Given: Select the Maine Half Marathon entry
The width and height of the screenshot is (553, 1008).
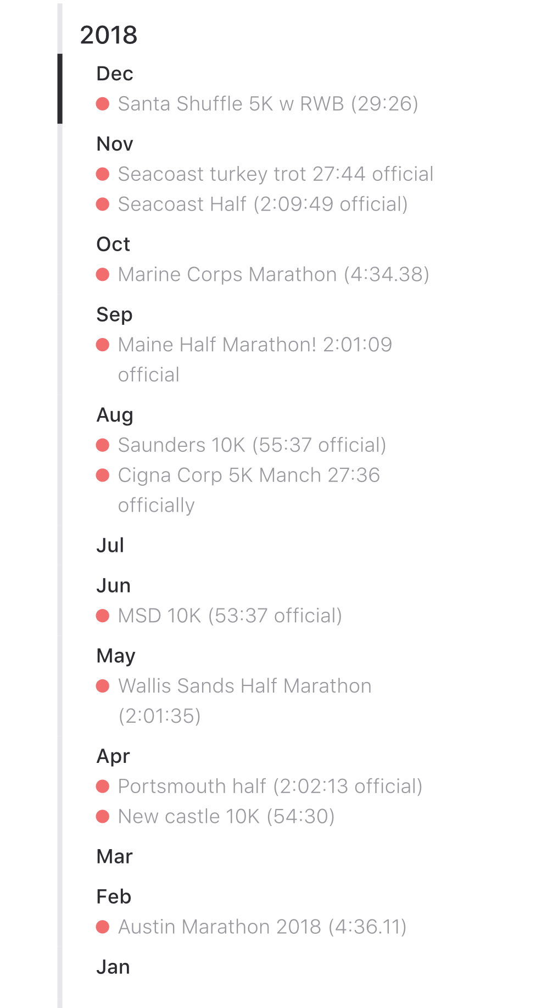Looking at the screenshot, I should pos(255,345).
